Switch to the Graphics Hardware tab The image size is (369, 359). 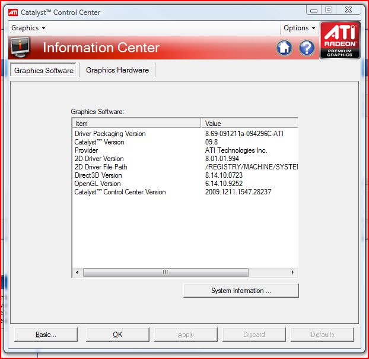[117, 70]
